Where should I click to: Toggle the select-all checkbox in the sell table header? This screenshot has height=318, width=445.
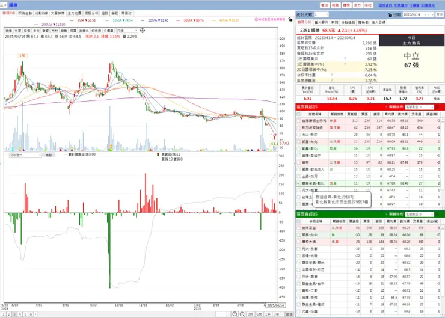(x=298, y=221)
